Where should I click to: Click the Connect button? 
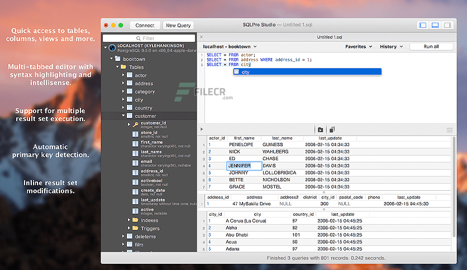coord(145,25)
